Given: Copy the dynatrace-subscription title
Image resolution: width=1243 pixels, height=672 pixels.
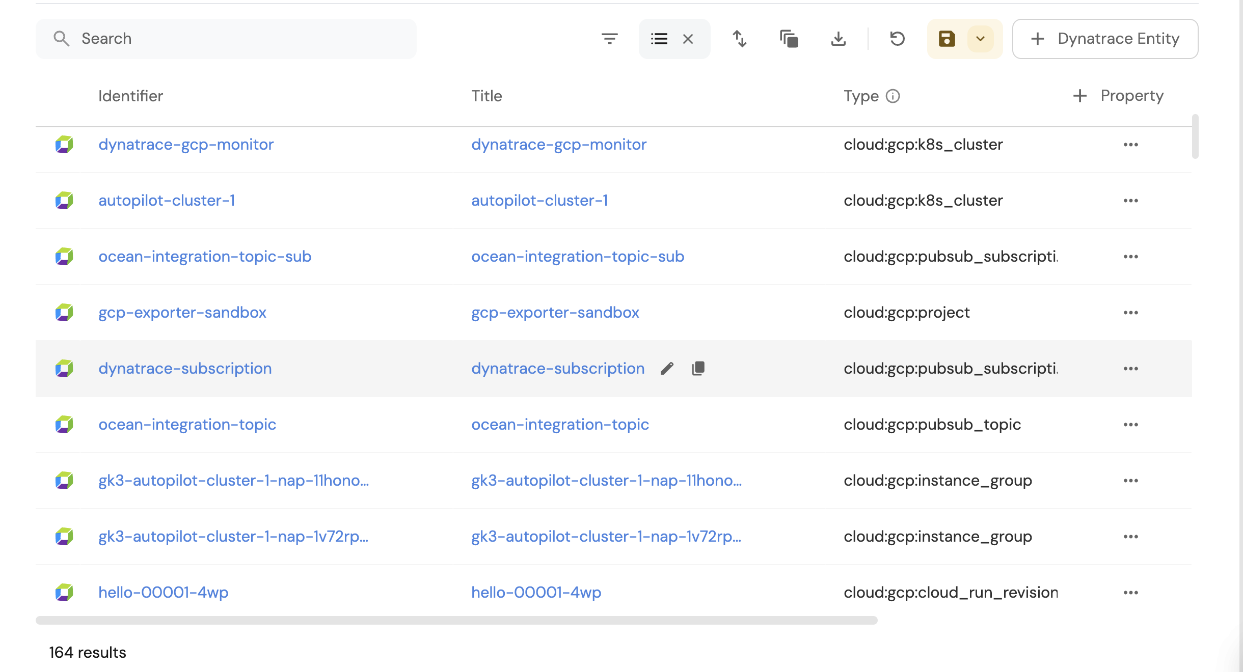Looking at the screenshot, I should [698, 369].
